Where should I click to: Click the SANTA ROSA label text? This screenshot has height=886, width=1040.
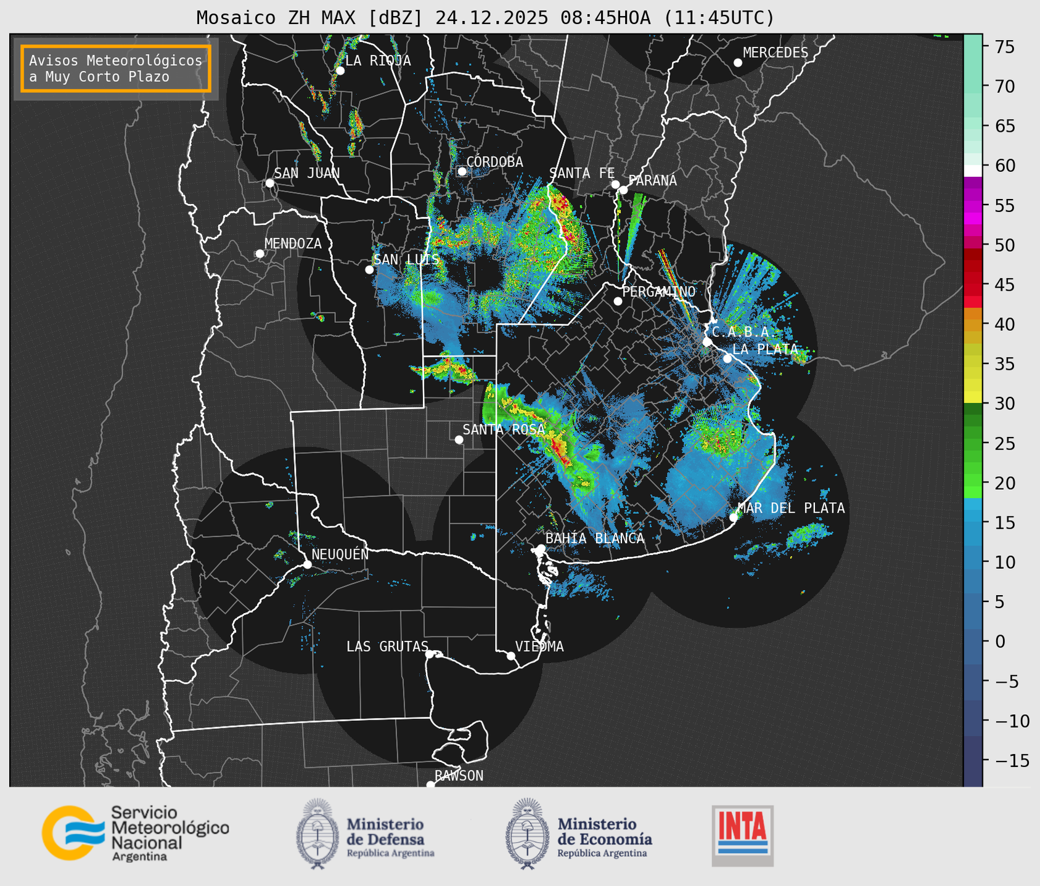504,429
